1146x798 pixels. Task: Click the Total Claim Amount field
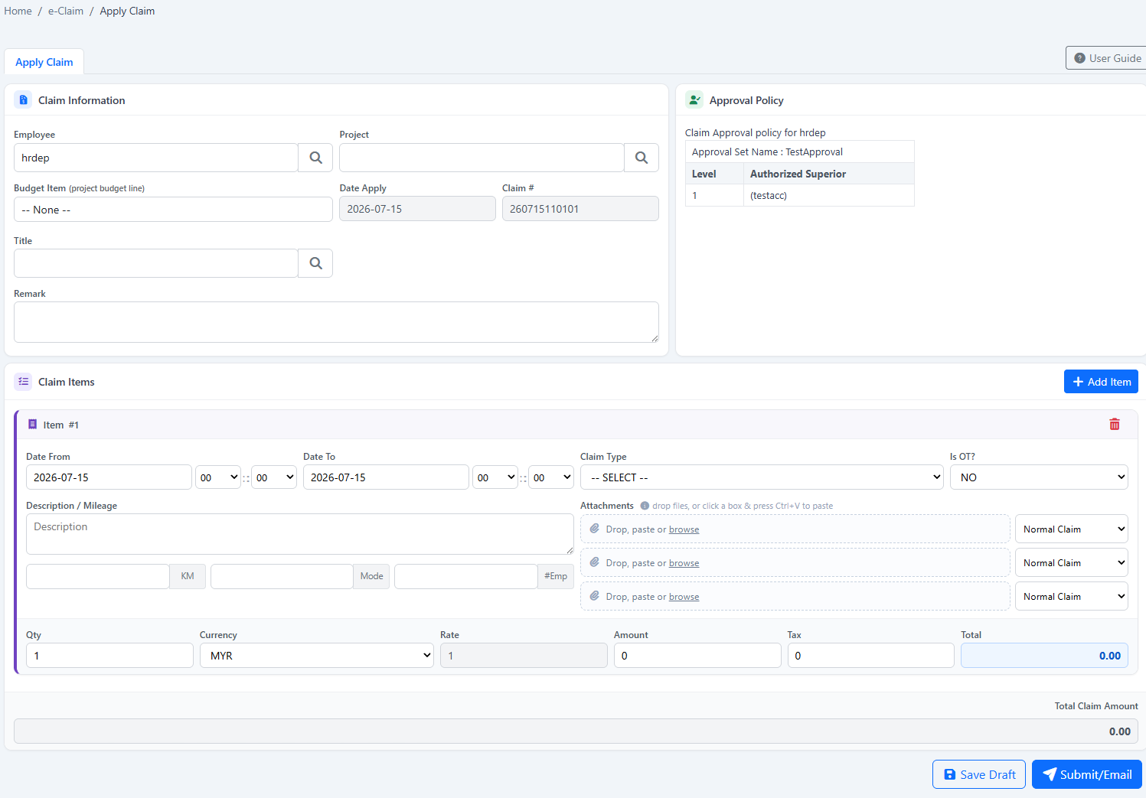click(x=576, y=731)
